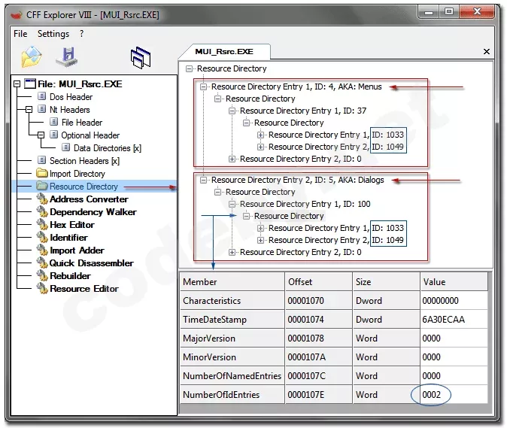Image resolution: width=507 pixels, height=428 pixels.
Task: Open the Quick Disassembler tree item
Action: point(92,263)
